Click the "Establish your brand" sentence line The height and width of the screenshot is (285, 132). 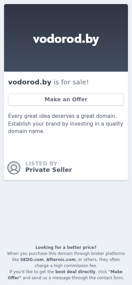66,124
